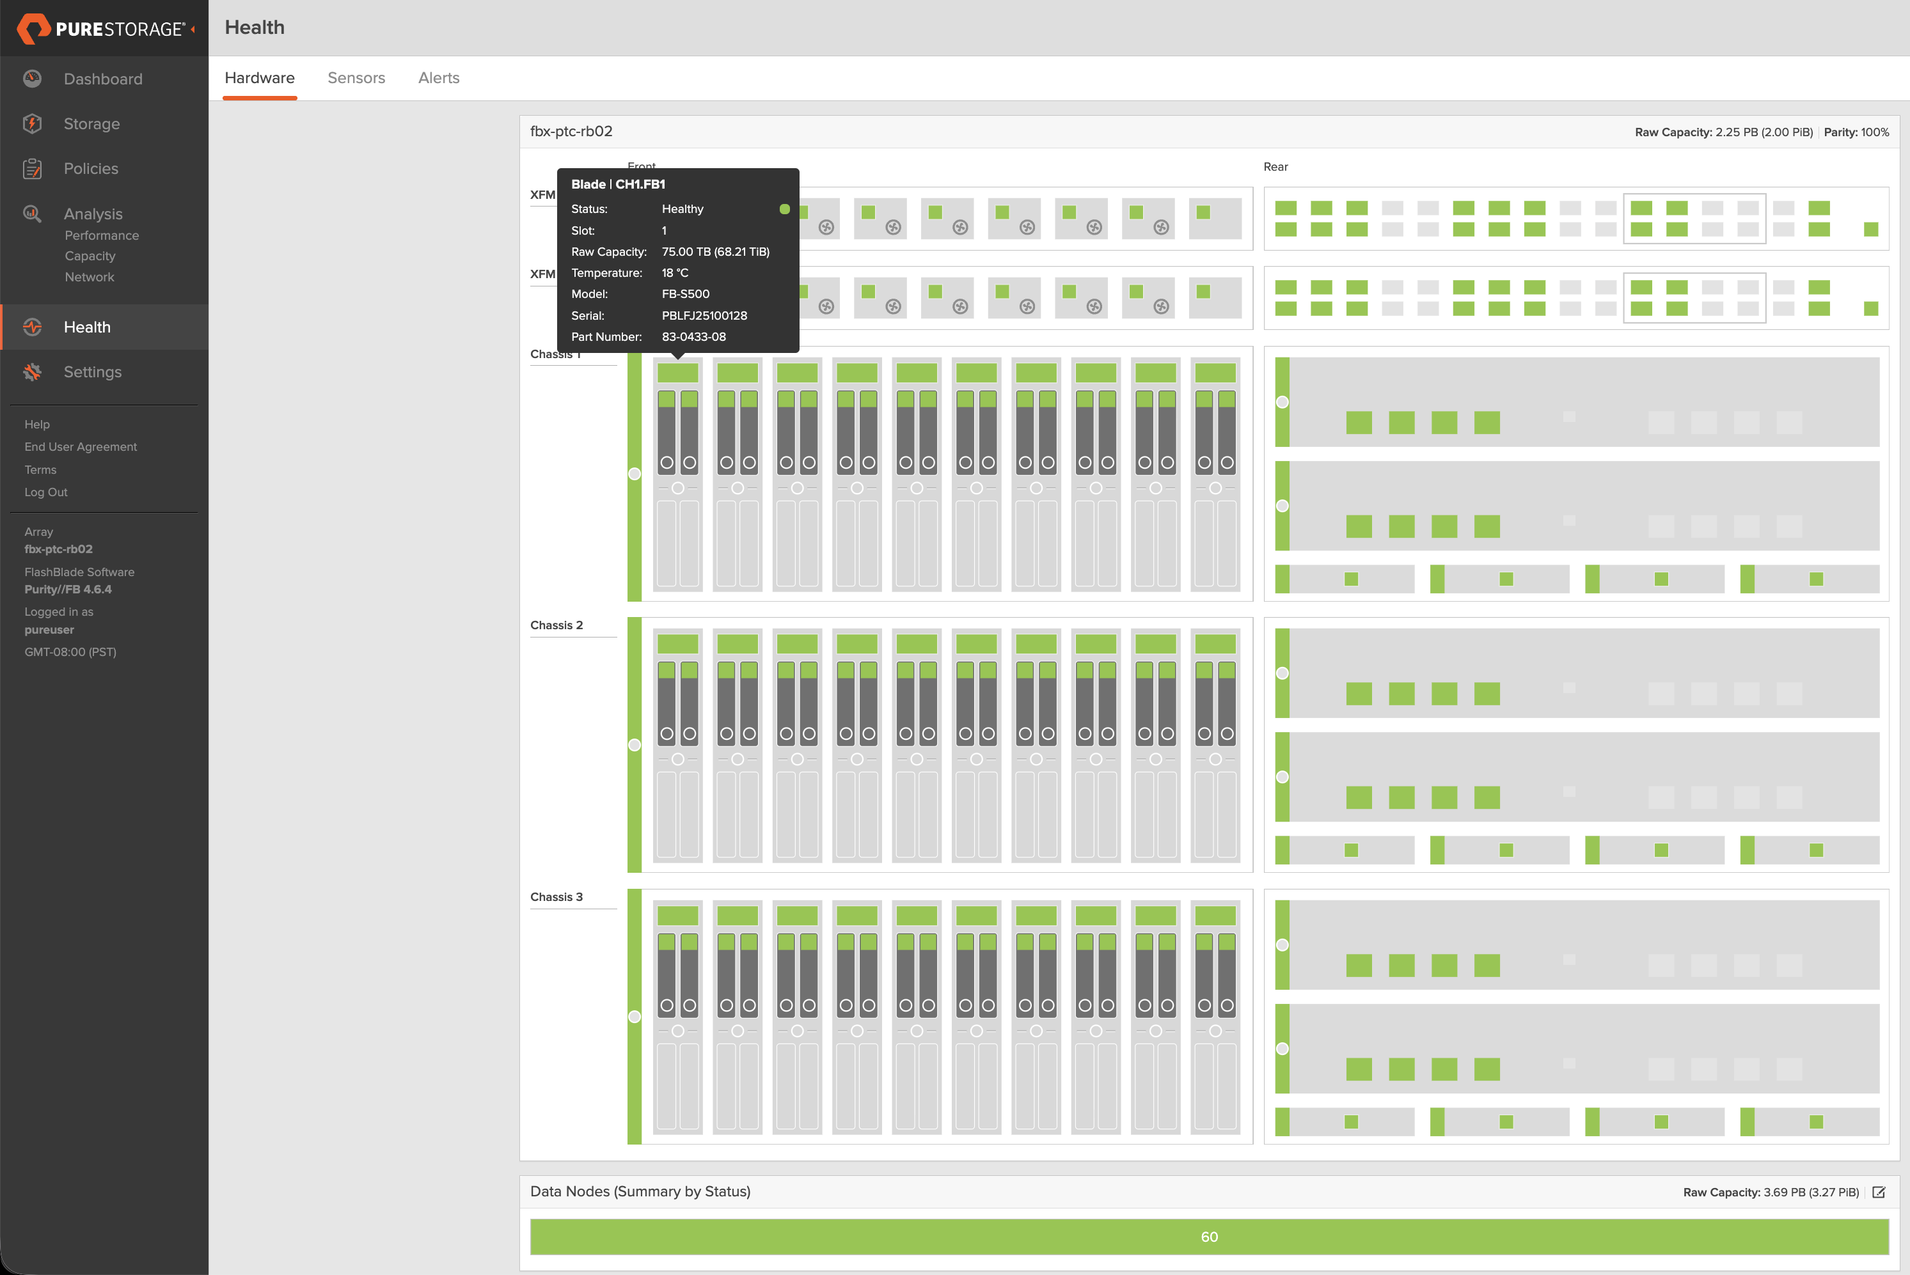Click the Policies clipboard icon

tap(33, 168)
